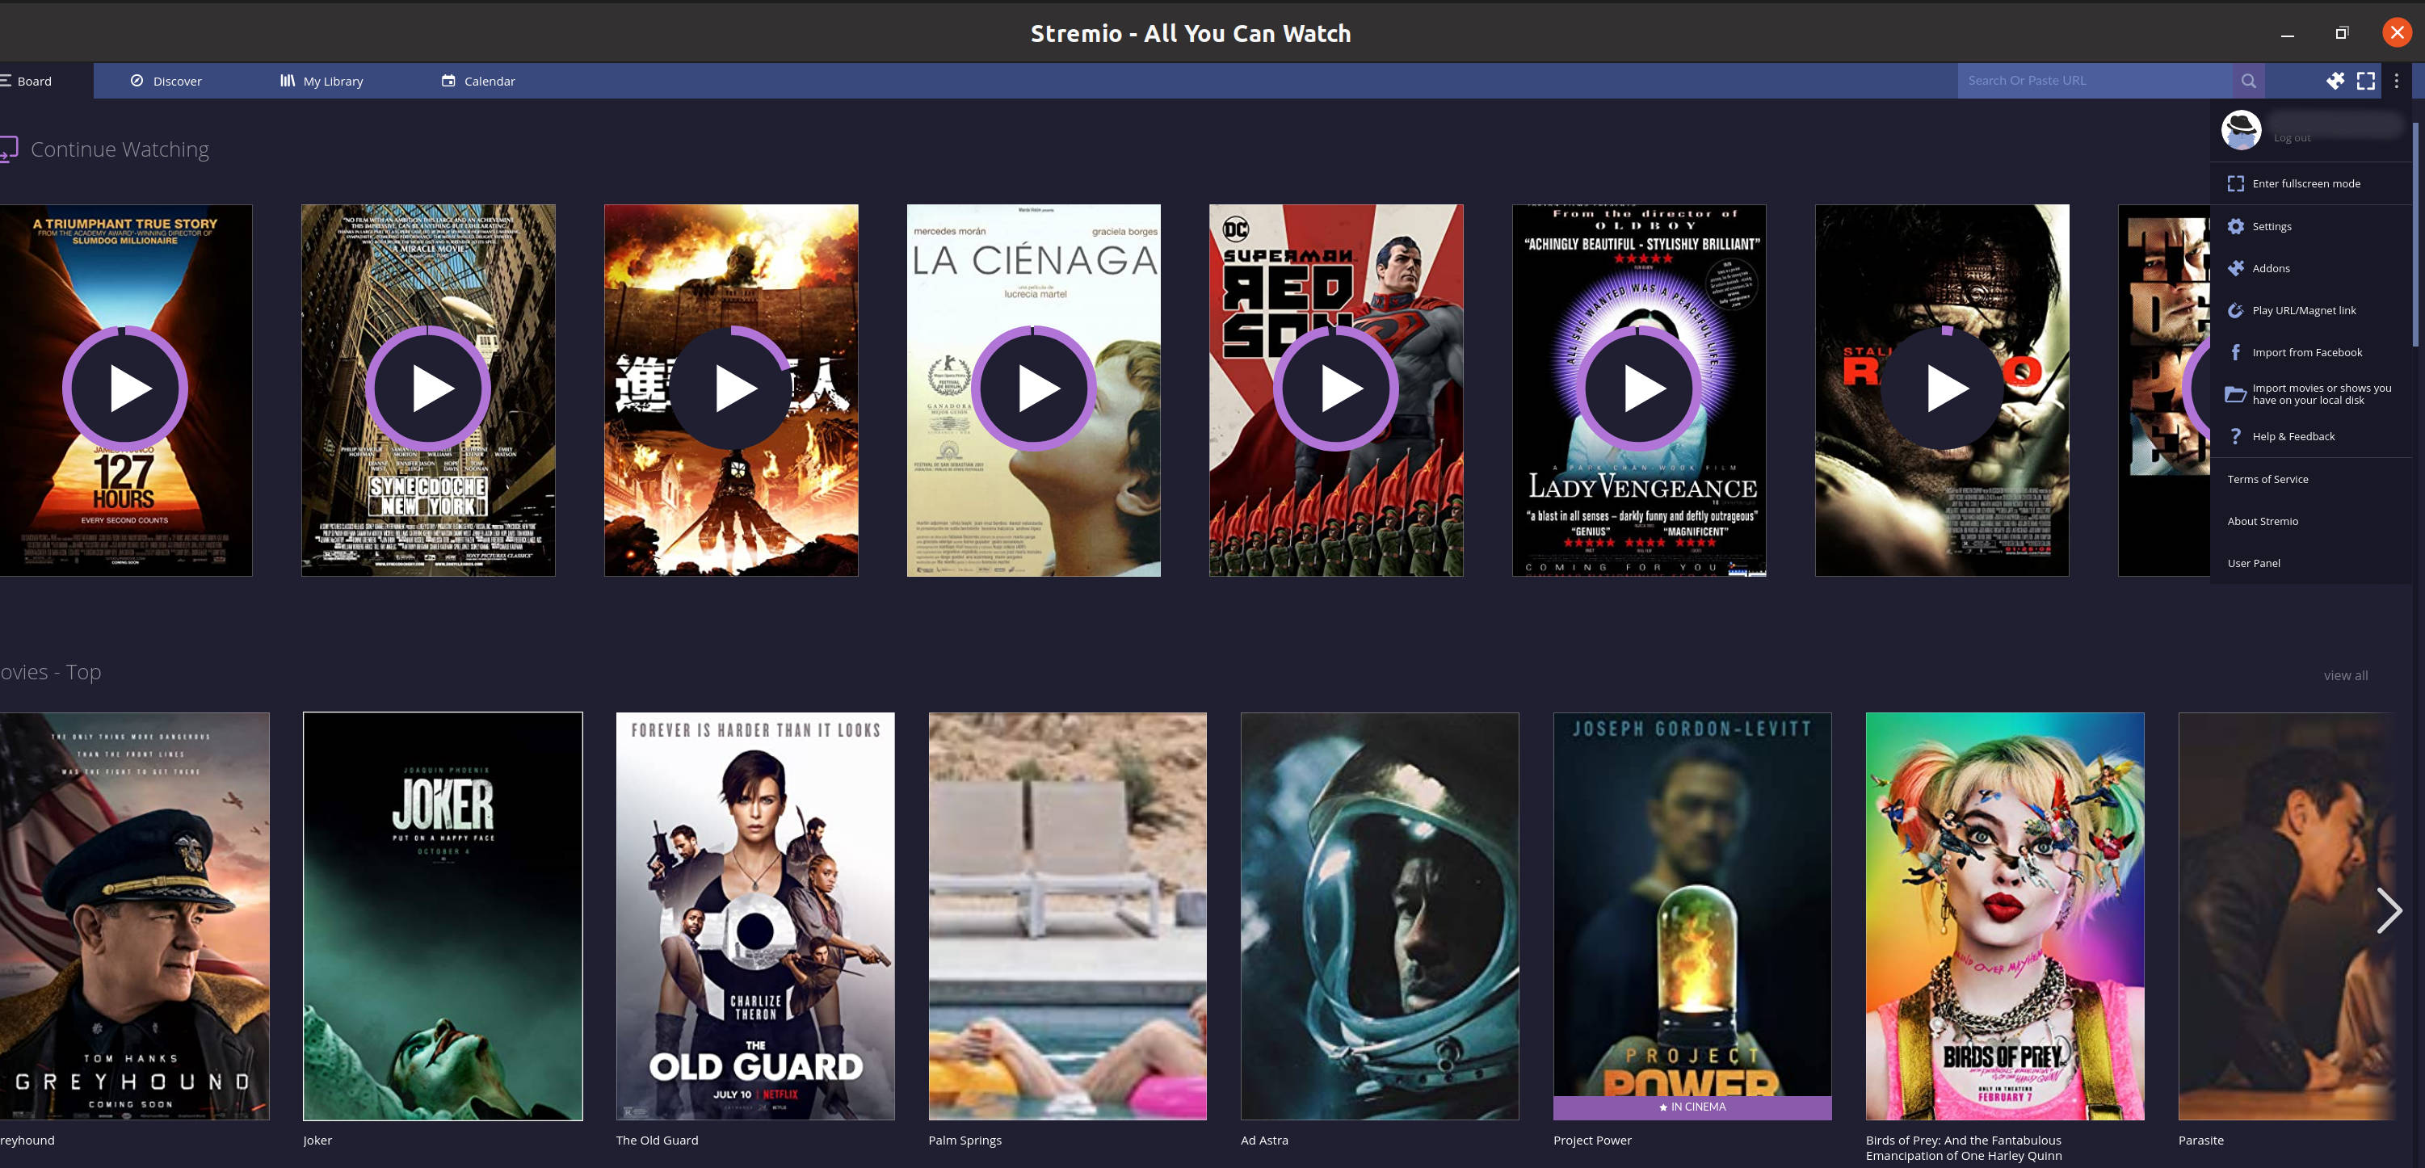
Task: Click the Facebook import icon
Action: [2235, 352]
